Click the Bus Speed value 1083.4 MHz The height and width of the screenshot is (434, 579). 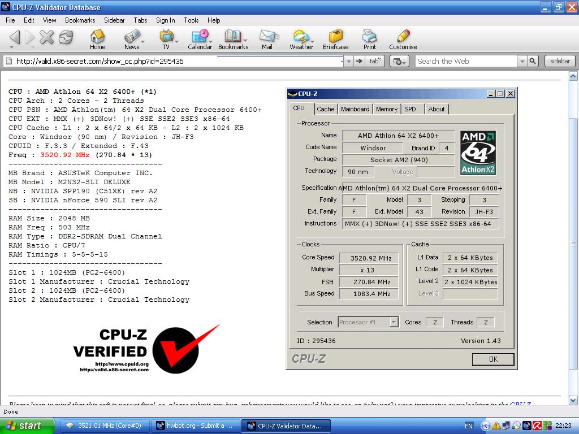(369, 294)
